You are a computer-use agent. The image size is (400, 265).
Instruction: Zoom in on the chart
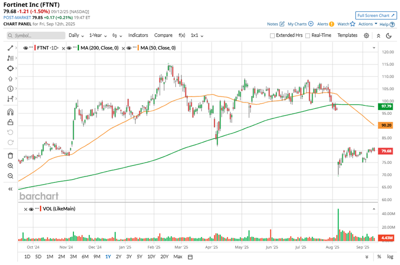pyautogui.click(x=10, y=166)
